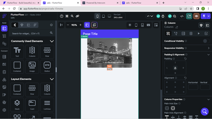Click the Intercom chat search bubble
Image resolution: width=212 pixels, height=119 pixels.
click(x=205, y=112)
